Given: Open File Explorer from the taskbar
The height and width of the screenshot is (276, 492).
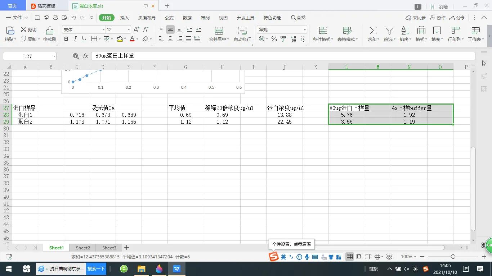Looking at the screenshot, I should click(142, 269).
